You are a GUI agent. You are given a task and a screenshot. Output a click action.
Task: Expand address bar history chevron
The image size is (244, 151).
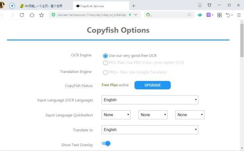[136, 15]
